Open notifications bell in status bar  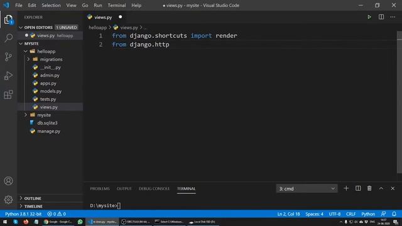394,213
